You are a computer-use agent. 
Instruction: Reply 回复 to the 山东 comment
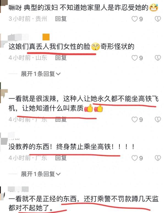(61, 58)
